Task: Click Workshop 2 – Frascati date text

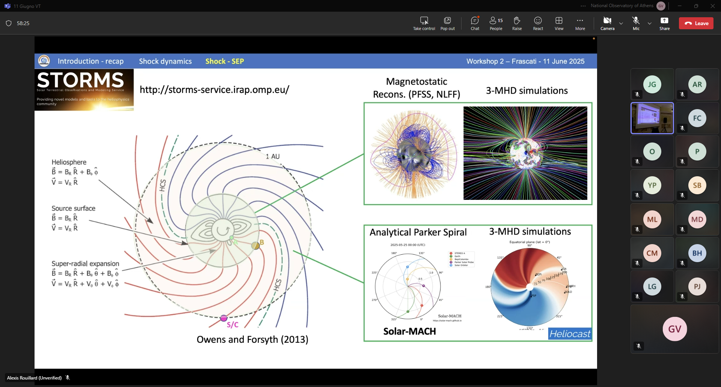Action: coord(525,61)
